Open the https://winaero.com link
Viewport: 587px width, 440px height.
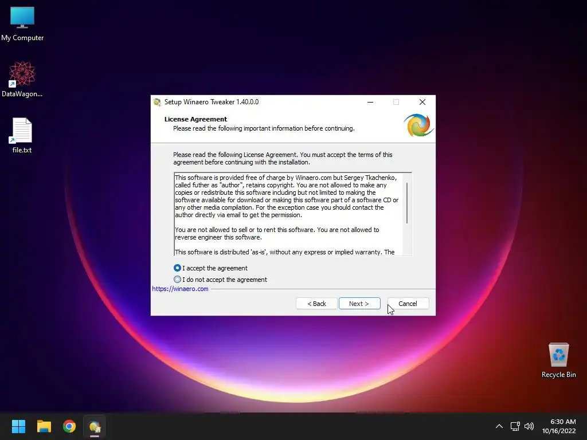click(180, 289)
